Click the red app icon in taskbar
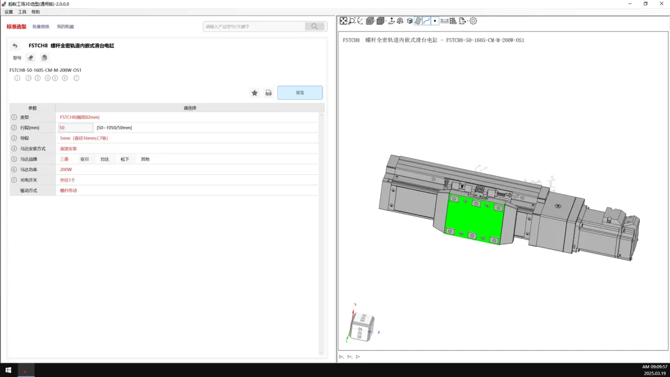The width and height of the screenshot is (670, 377). pos(25,370)
